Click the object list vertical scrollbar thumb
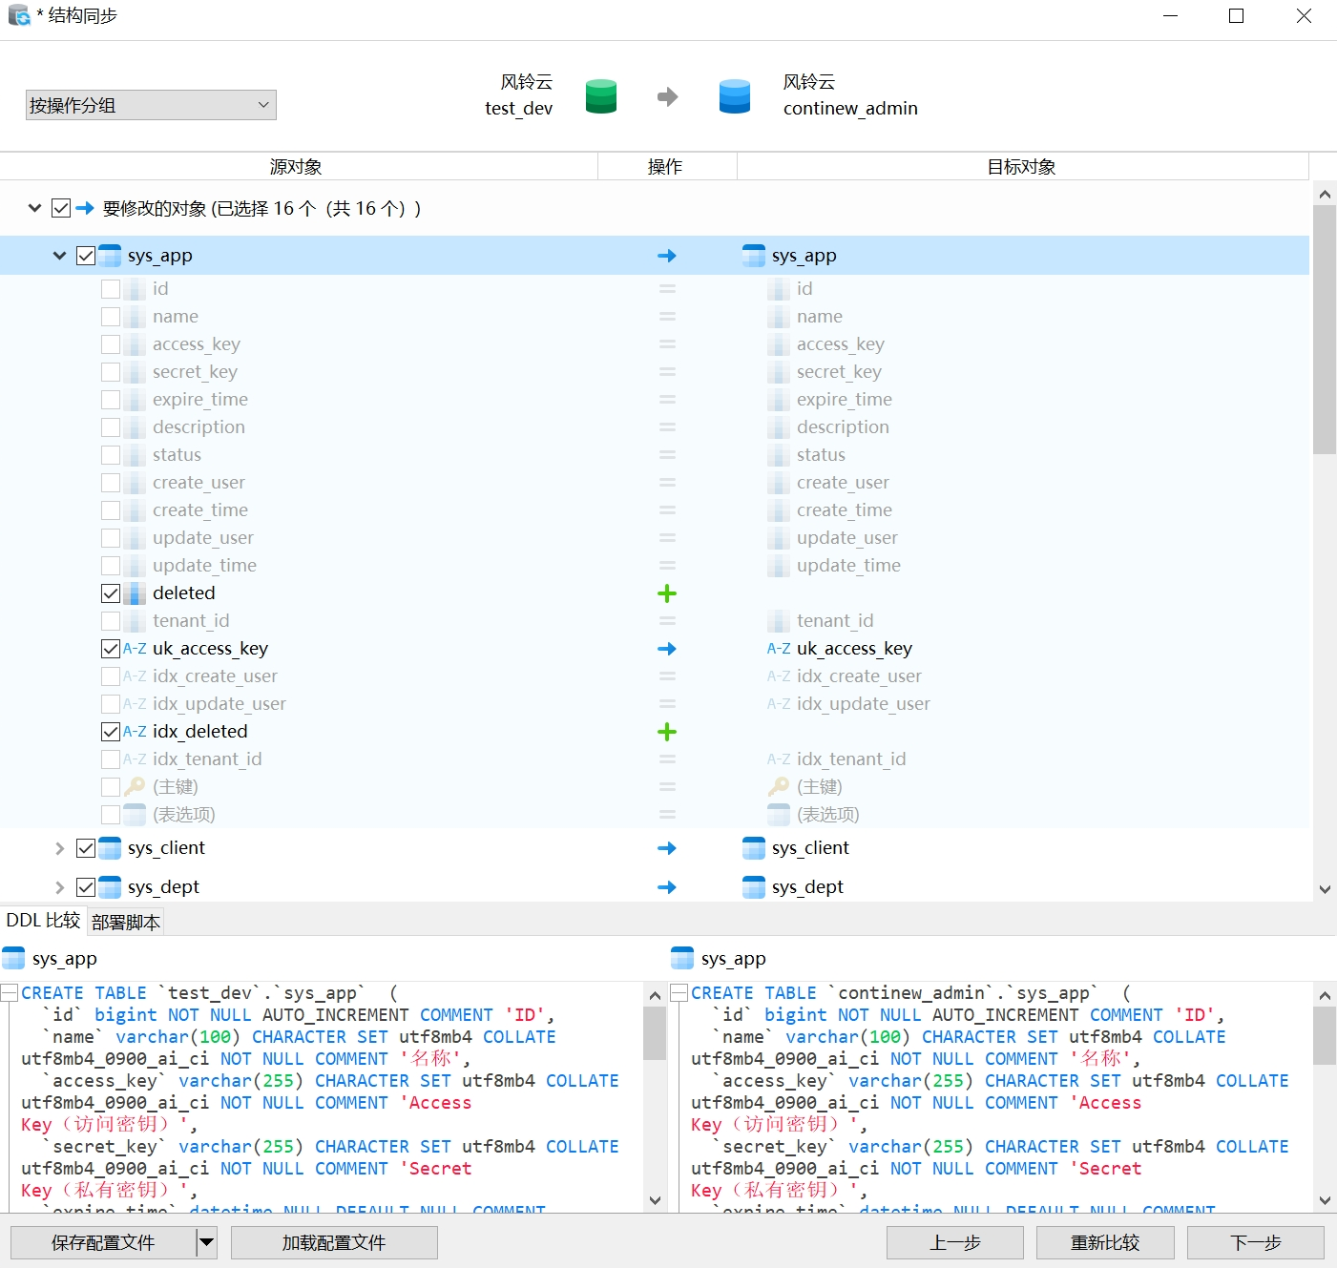Screen dimensions: 1337x1268 click(1324, 329)
